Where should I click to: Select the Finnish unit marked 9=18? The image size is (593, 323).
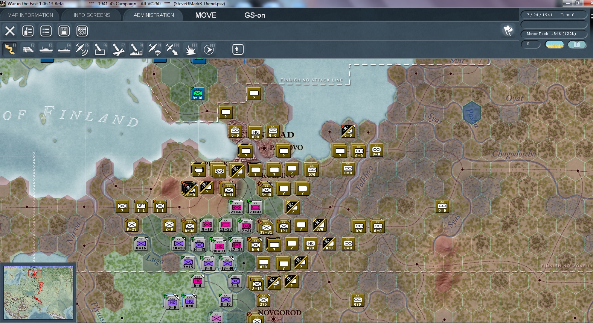pyautogui.click(x=198, y=94)
